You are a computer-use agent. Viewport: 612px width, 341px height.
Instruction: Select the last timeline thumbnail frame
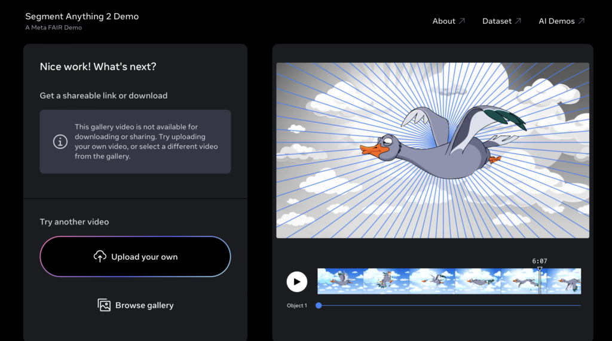tap(564, 281)
